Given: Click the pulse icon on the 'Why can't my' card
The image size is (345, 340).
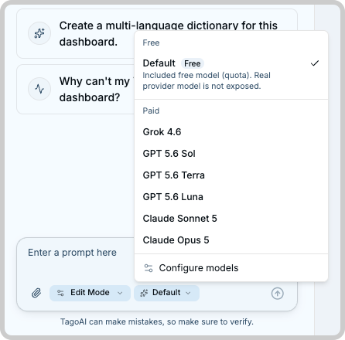Looking at the screenshot, I should (39, 89).
